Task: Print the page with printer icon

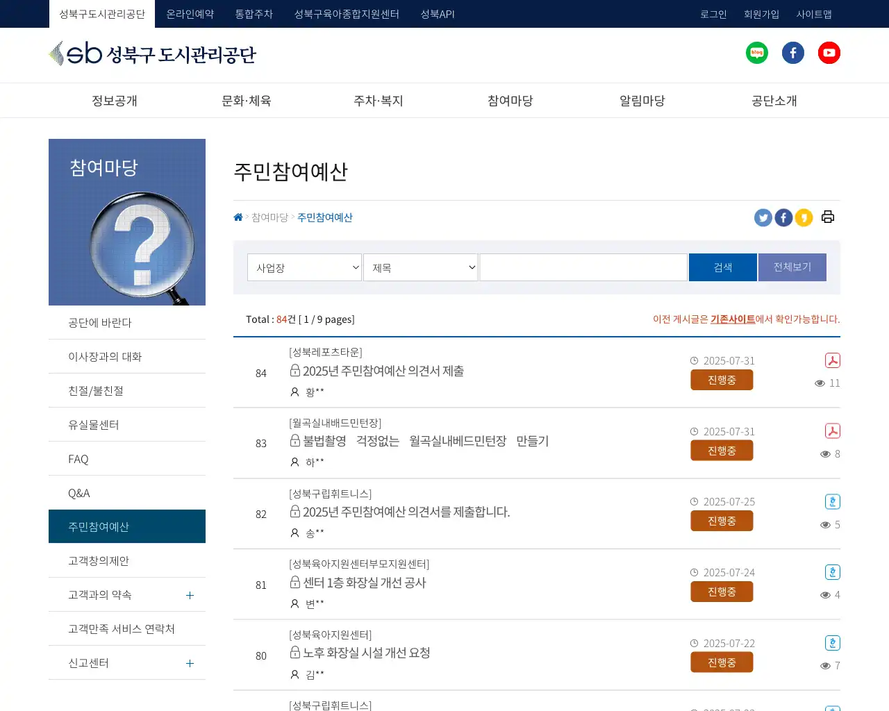Action: (x=827, y=217)
